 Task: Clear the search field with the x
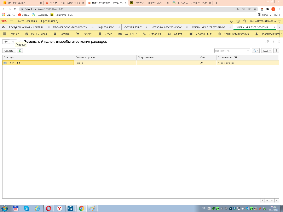click(248, 51)
